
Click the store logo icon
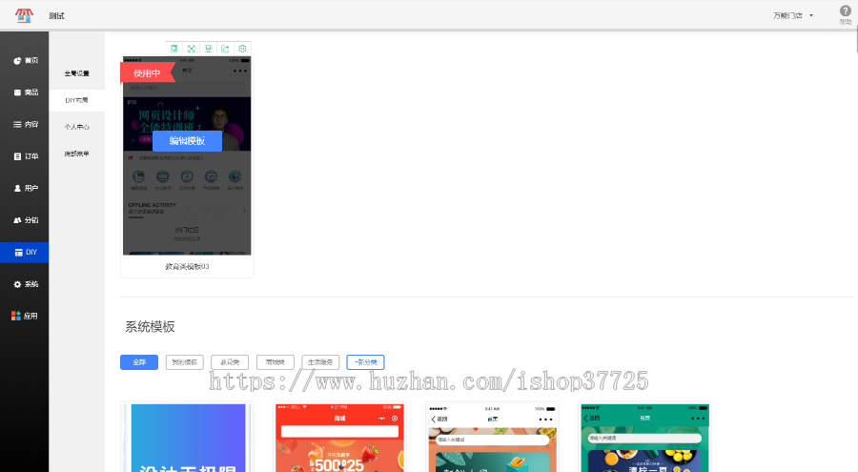pos(24,15)
